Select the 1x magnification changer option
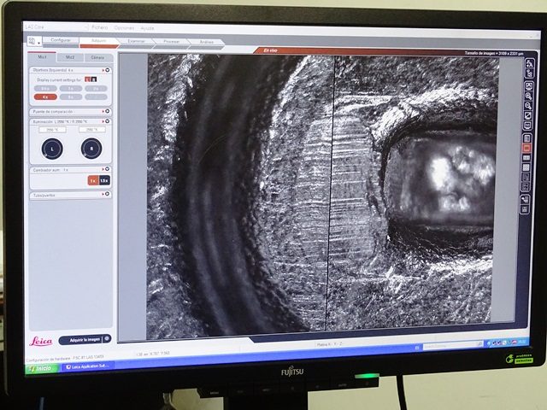This screenshot has width=547, height=410. point(92,180)
